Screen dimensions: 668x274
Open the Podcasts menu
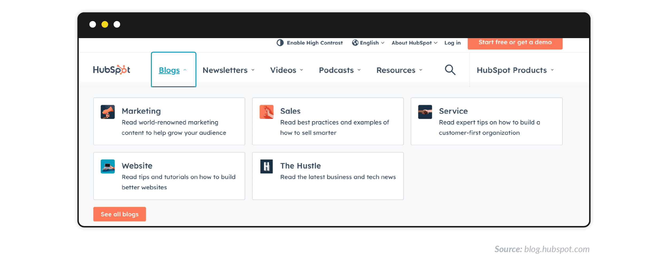(x=340, y=70)
